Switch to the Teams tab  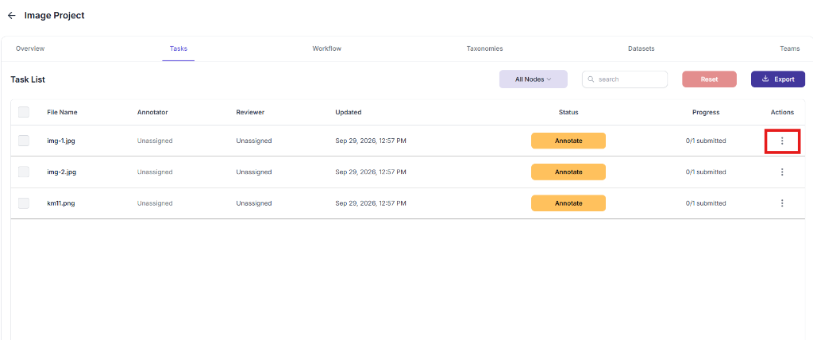[790, 48]
